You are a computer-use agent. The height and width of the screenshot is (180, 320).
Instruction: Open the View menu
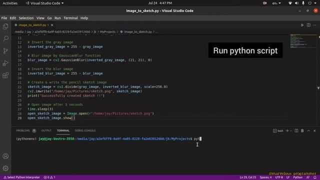coord(40,18)
